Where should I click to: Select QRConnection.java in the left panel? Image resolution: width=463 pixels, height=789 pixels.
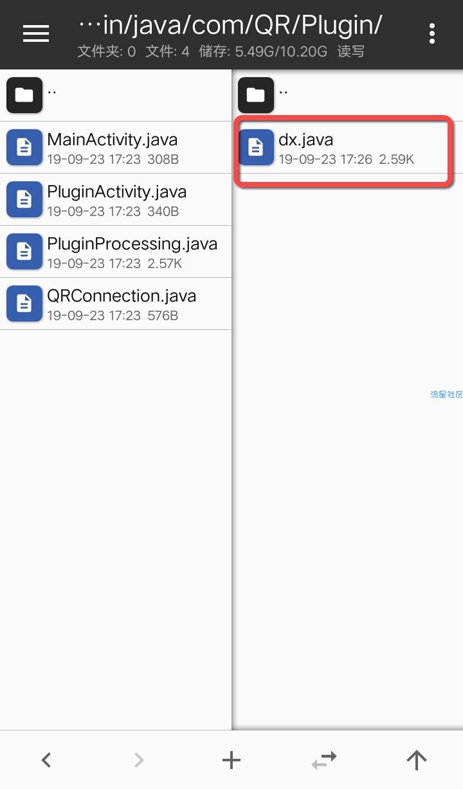pos(116,304)
